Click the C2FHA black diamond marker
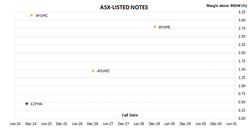 27,104
